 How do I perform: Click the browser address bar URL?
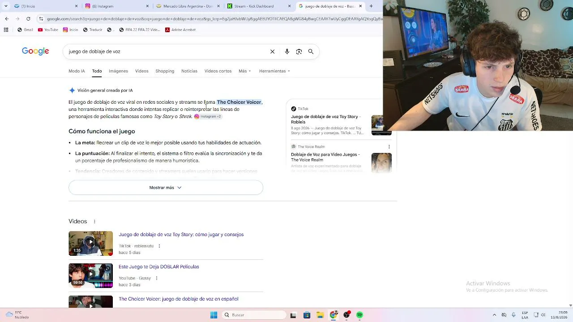tap(214, 19)
